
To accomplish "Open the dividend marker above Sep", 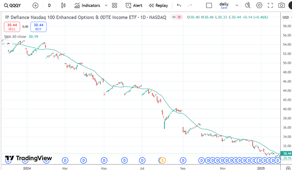I will click(183, 160).
